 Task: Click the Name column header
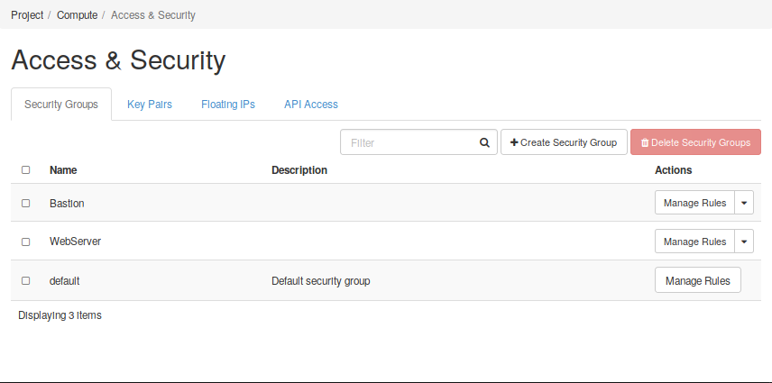63,169
